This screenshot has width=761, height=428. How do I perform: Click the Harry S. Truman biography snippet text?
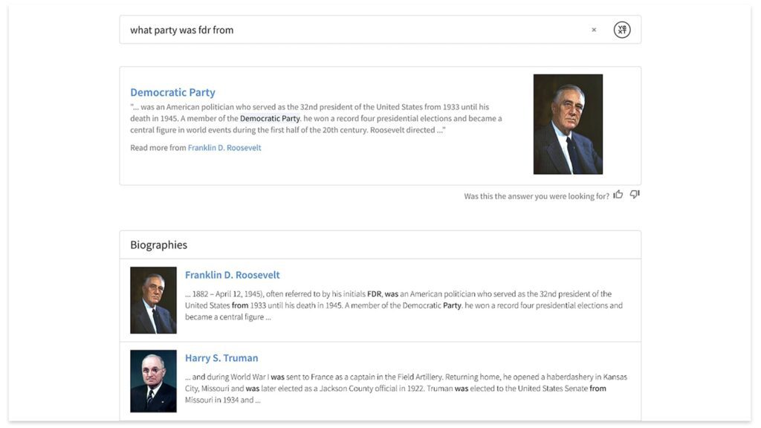click(401, 388)
